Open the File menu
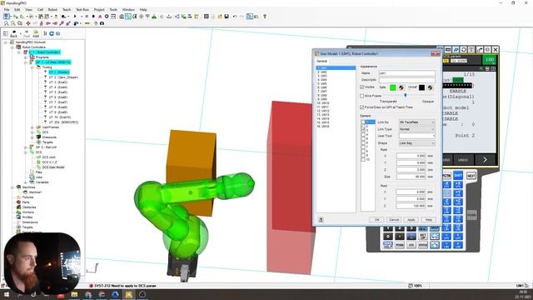533x300 pixels. (x=7, y=9)
